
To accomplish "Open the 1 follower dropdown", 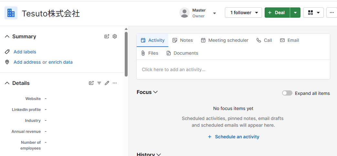I will [x=243, y=13].
